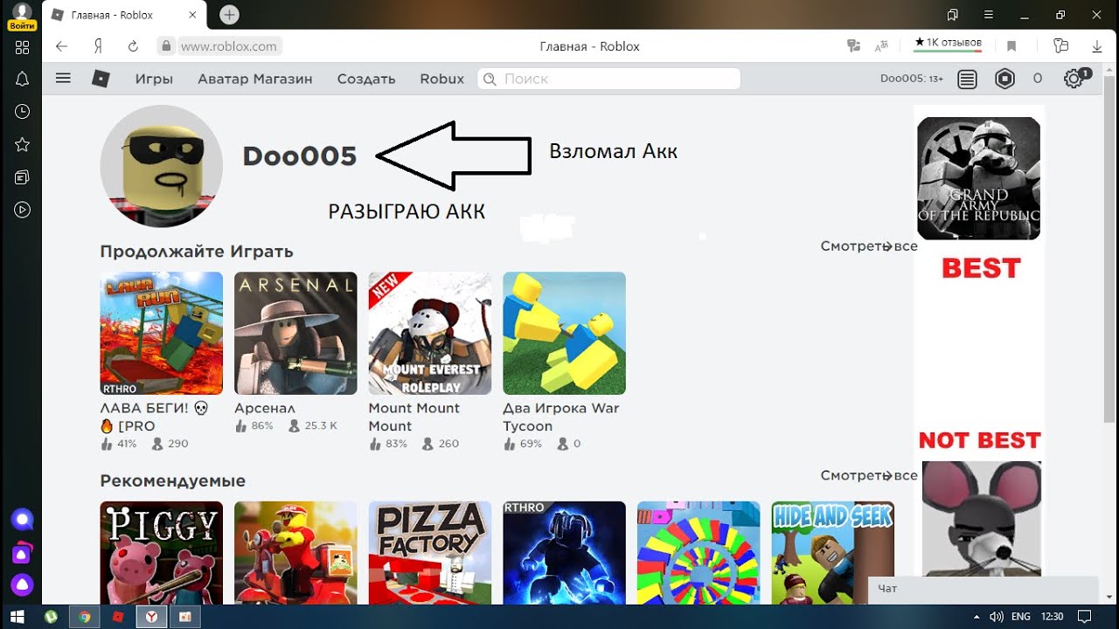Open uTorrent from the taskbar

(x=52, y=617)
